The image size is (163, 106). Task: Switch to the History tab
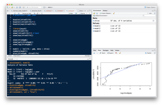105,11
